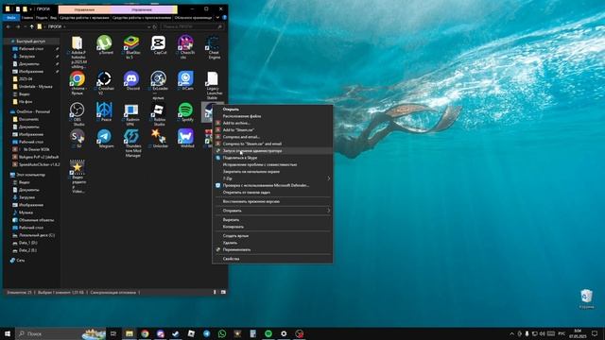Screen dimensions: 605x340
Task: Select the Radmin VPN shortcut
Action: click(131, 114)
